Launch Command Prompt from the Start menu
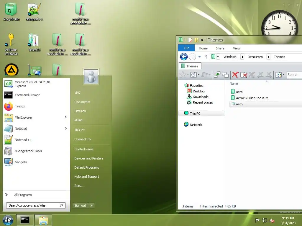Image resolution: width=302 pixels, height=226 pixels. (36, 95)
